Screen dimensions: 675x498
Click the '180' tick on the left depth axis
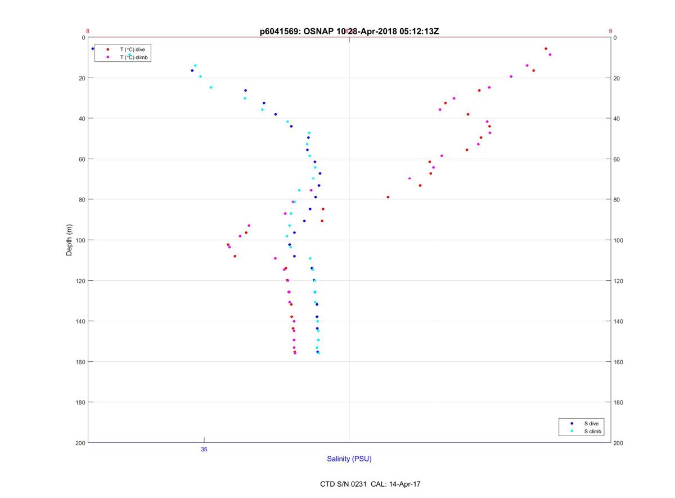coord(80,402)
